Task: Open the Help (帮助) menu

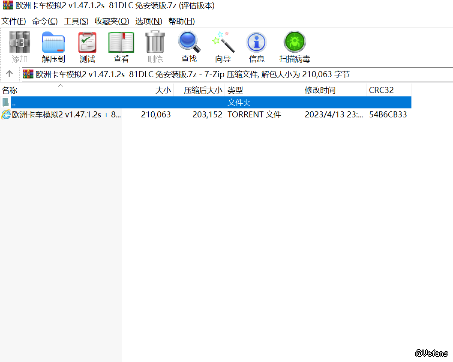Action: coord(182,21)
